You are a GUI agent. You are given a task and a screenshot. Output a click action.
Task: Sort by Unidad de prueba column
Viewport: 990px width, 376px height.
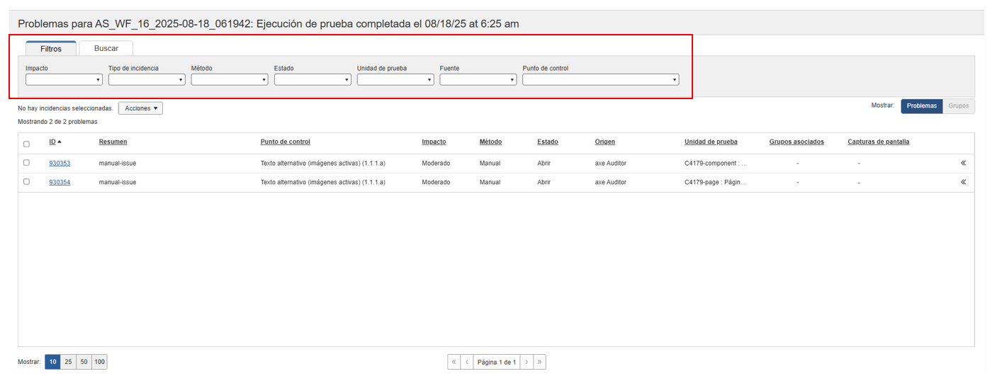click(x=711, y=142)
